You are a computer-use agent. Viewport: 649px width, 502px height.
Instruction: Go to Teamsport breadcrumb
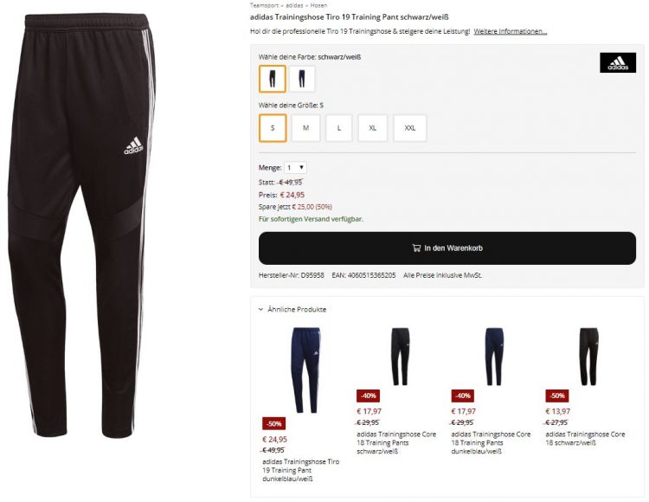pyautogui.click(x=264, y=5)
